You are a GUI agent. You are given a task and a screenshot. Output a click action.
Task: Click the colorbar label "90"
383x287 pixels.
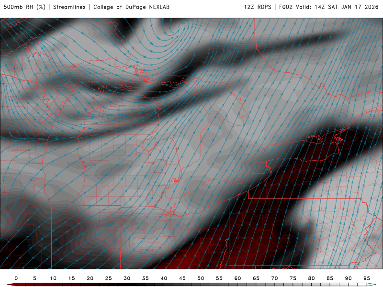pos(348,278)
